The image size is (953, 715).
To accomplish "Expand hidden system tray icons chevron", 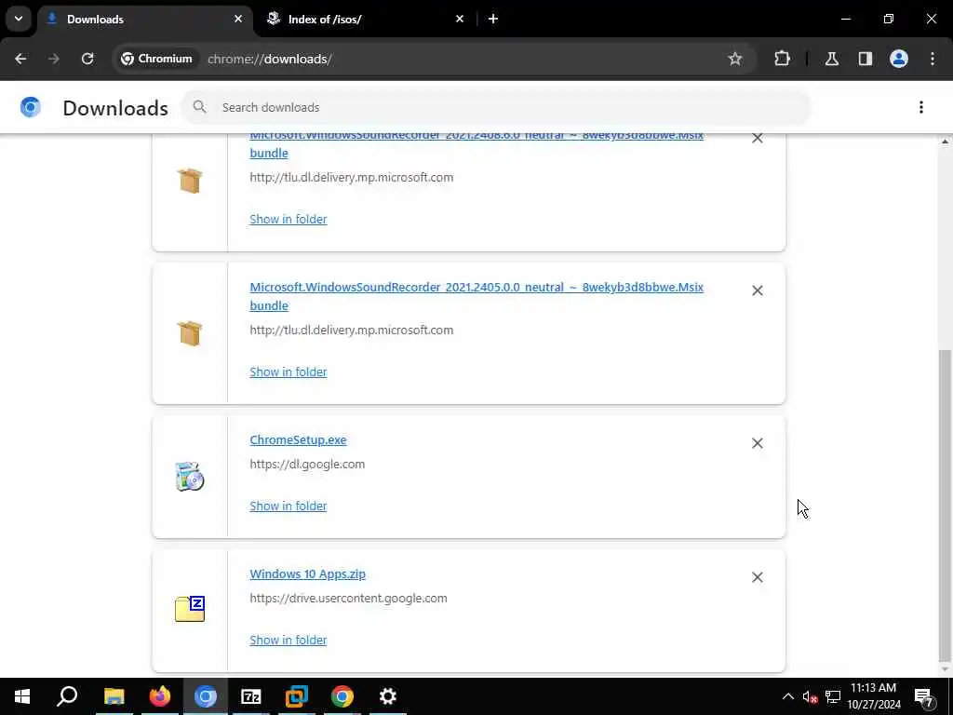I will tap(787, 696).
